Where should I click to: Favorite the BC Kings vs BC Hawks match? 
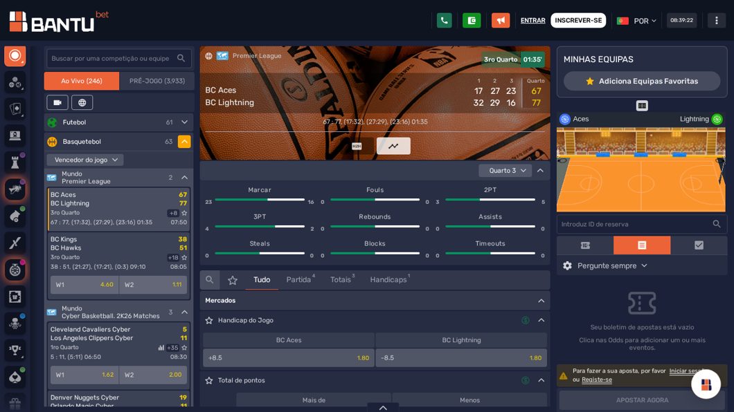184,257
